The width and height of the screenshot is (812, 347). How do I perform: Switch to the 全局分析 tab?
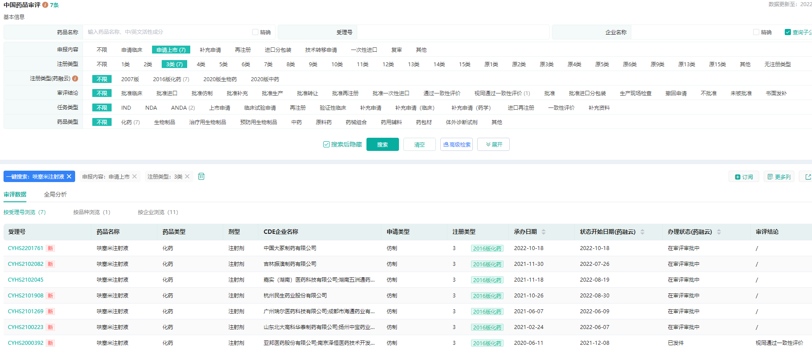55,194
